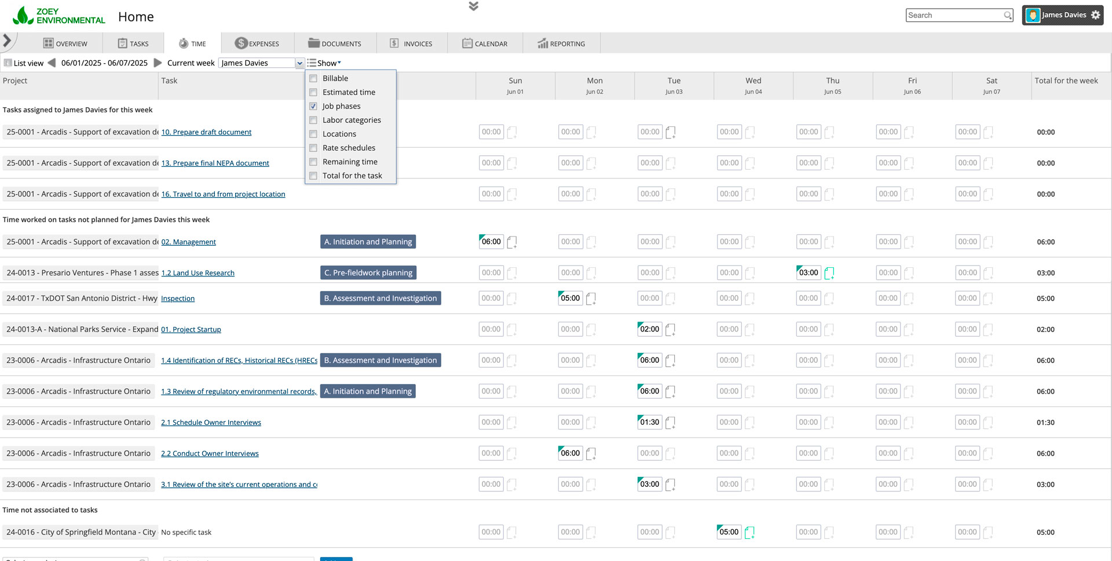Expand the sidebar with the chevron arrow
This screenshot has width=1112, height=561.
click(7, 41)
